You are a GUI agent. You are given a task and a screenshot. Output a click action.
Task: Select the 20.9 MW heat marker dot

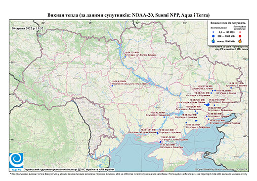click(x=186, y=122)
